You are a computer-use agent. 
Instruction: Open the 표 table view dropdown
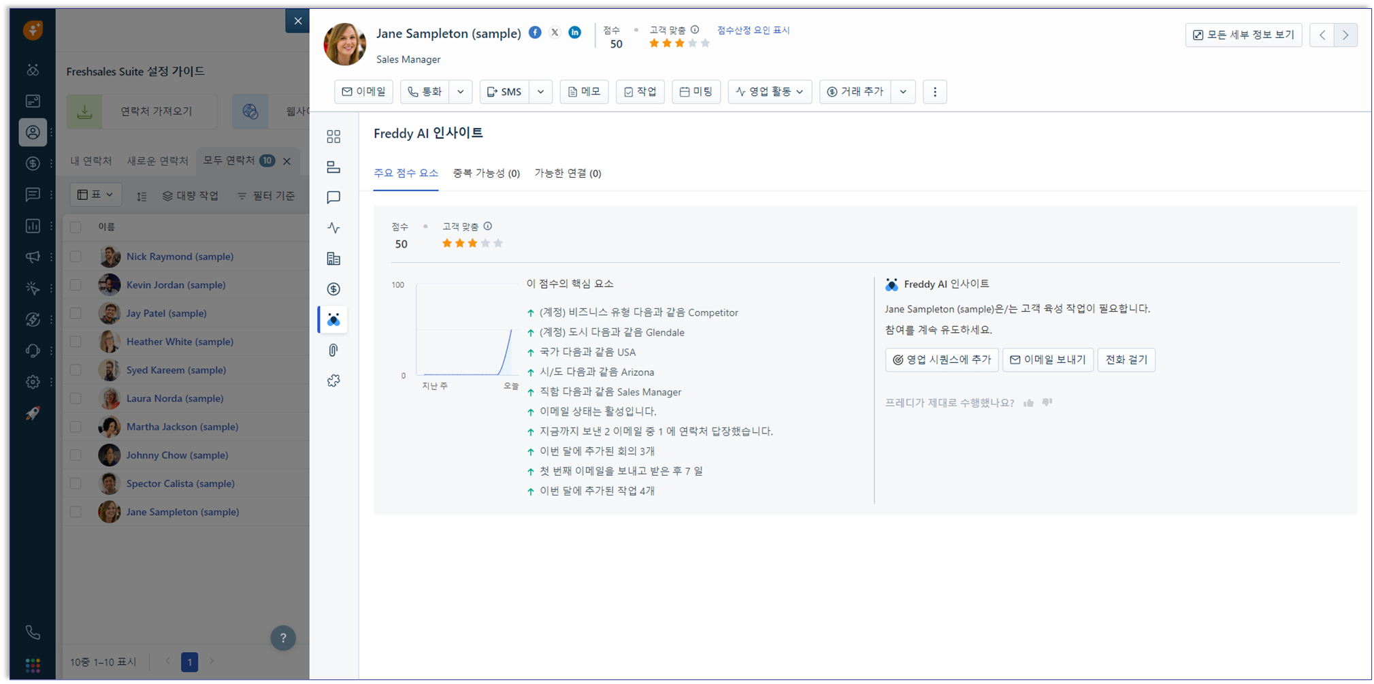[x=95, y=195]
